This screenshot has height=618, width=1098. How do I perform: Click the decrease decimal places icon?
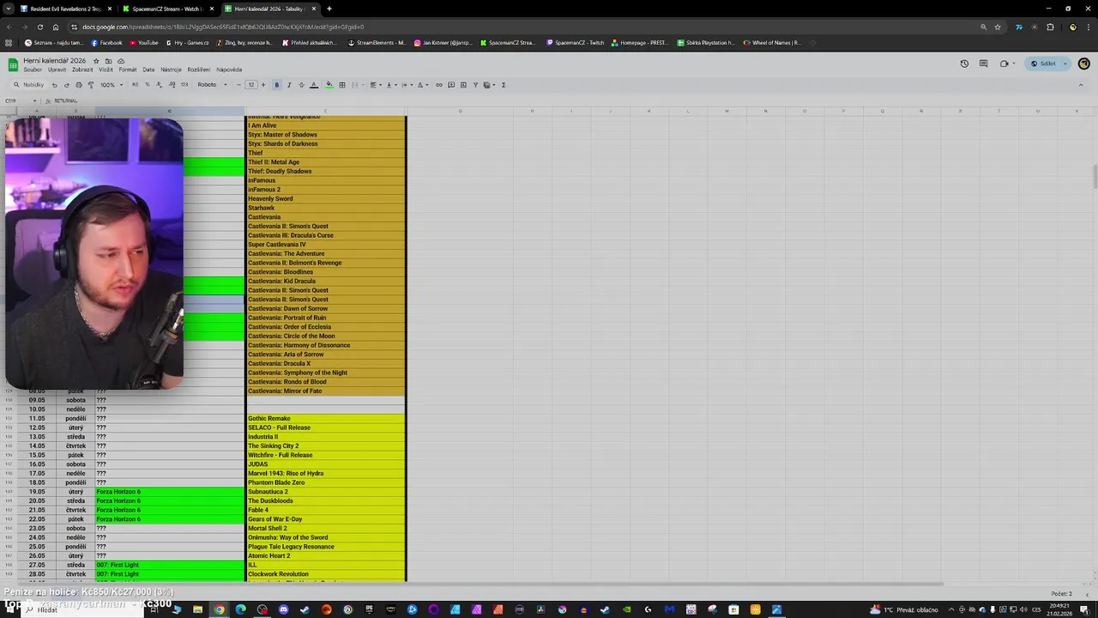160,85
